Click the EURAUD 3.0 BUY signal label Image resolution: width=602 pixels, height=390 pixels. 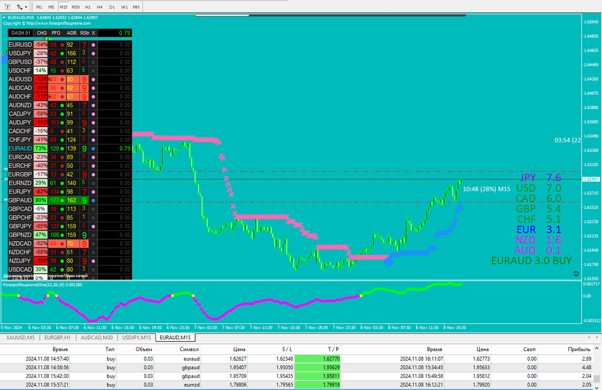click(x=531, y=261)
